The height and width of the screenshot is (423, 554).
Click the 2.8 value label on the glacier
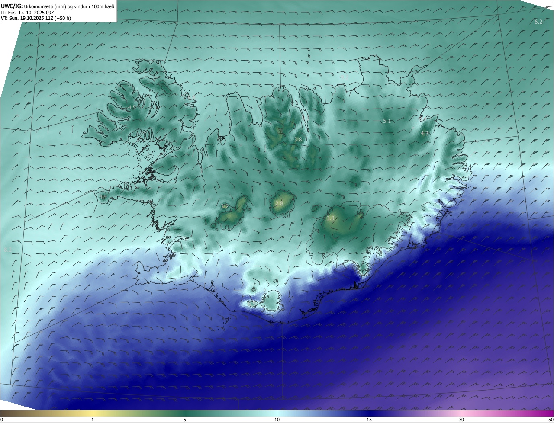coord(279,204)
